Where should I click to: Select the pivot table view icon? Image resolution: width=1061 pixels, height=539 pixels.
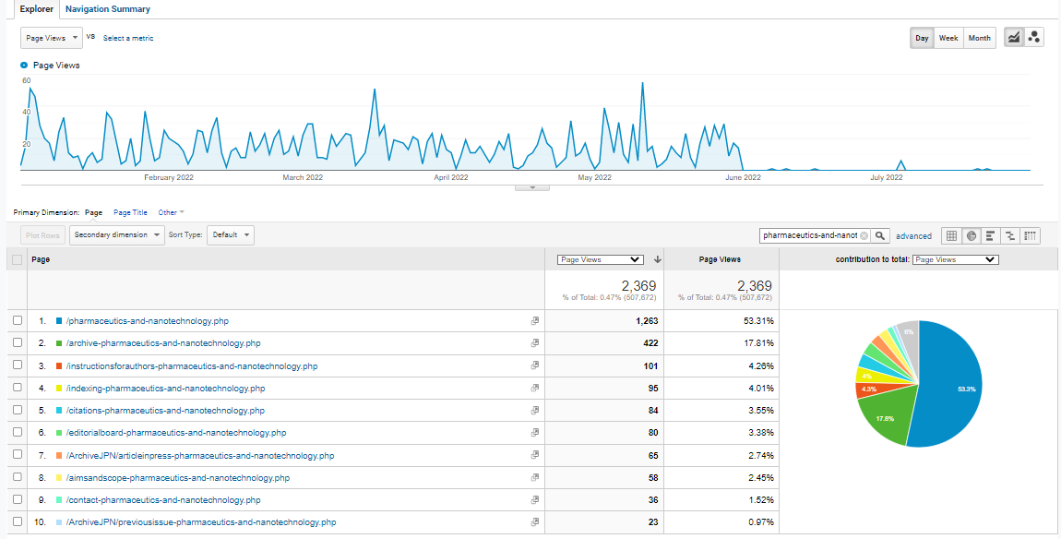[x=1031, y=235]
